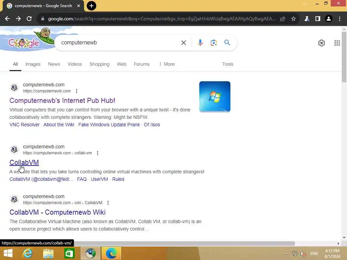Screen dimensions: 347x260
Task: Toggle the browser side panel
Action: tap(318, 19)
